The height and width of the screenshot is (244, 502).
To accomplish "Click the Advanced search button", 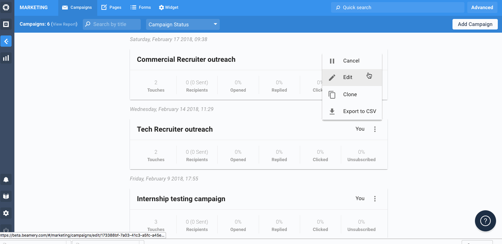I will click(482, 7).
